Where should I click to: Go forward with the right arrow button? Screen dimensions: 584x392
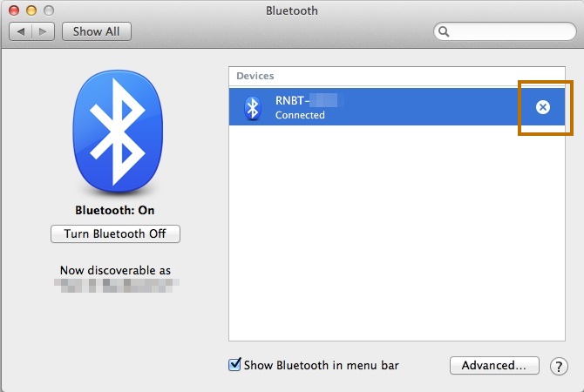click(x=44, y=31)
